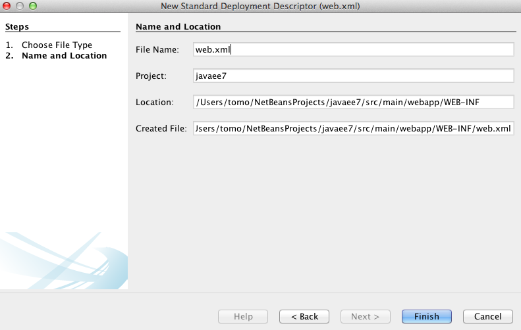
Task: Click the blue decorative wizard graphic
Action: [64, 260]
